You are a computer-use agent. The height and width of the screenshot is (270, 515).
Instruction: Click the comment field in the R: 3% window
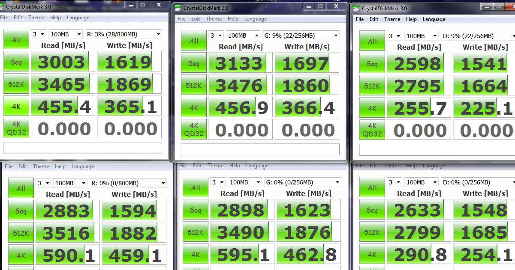point(83,148)
